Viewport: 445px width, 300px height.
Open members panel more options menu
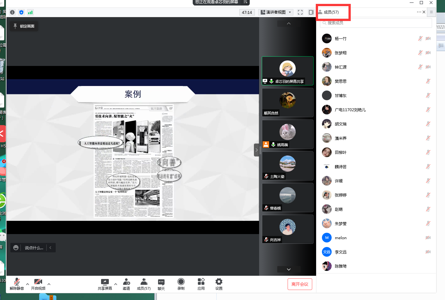[419, 12]
